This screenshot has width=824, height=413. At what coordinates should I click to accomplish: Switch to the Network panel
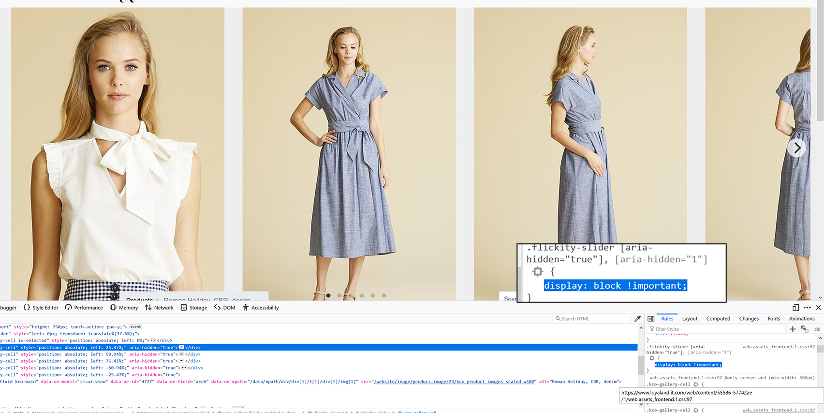[159, 308]
